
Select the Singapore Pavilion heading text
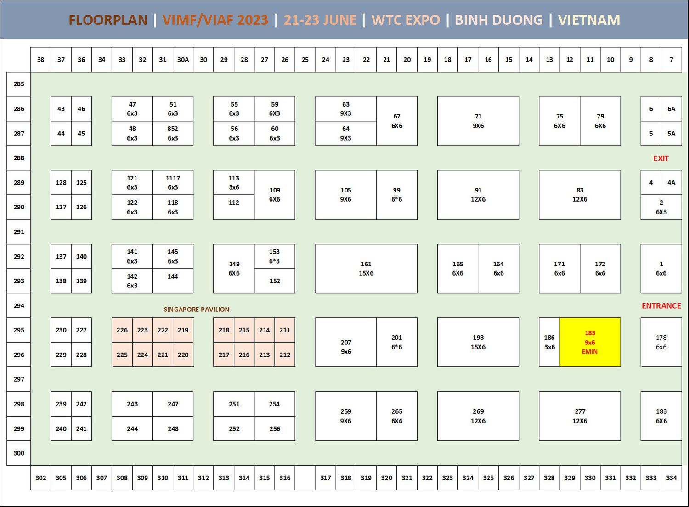(x=197, y=310)
